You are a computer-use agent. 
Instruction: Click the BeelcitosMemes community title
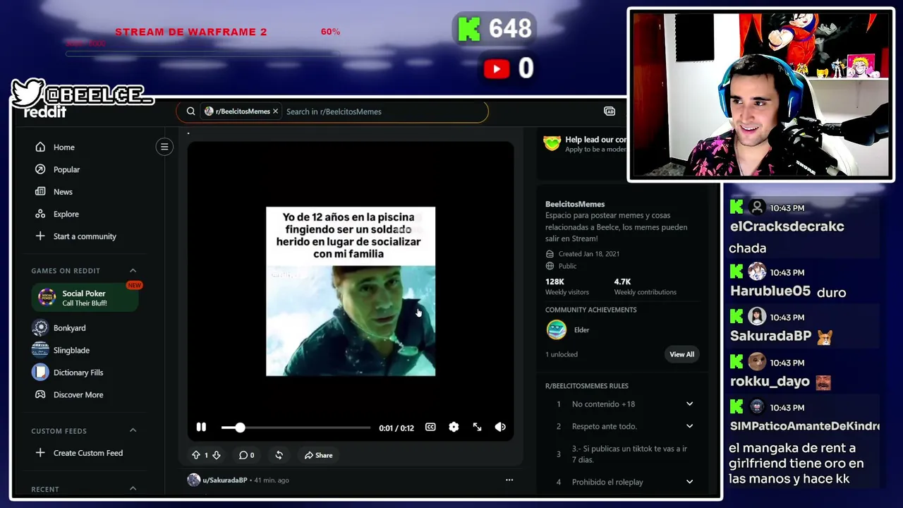click(575, 204)
